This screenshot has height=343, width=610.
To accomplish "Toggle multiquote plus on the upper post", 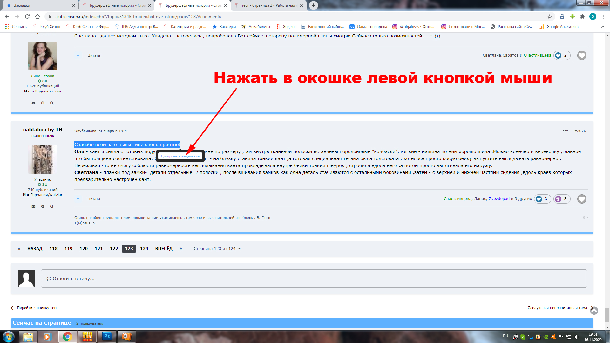I will (x=78, y=55).
